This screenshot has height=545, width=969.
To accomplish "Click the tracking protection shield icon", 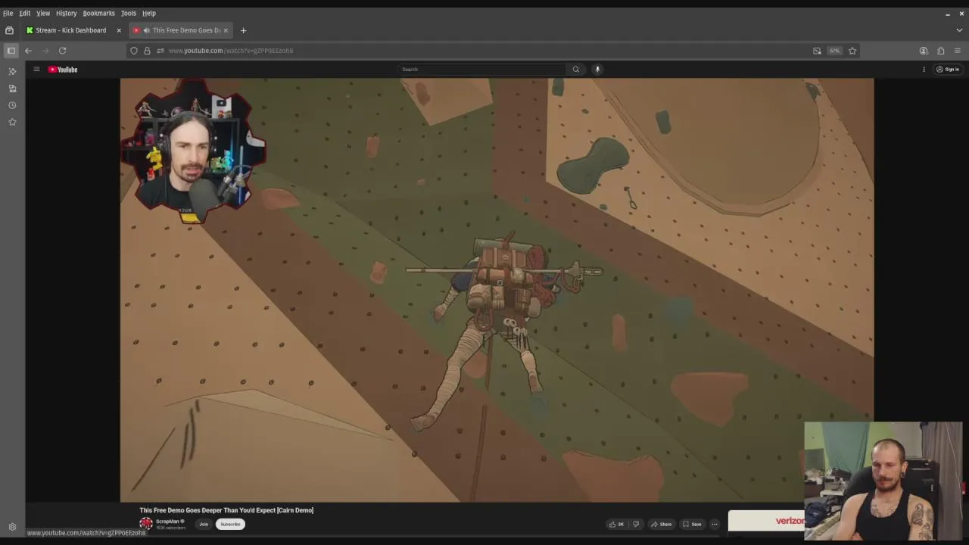I will click(x=134, y=51).
